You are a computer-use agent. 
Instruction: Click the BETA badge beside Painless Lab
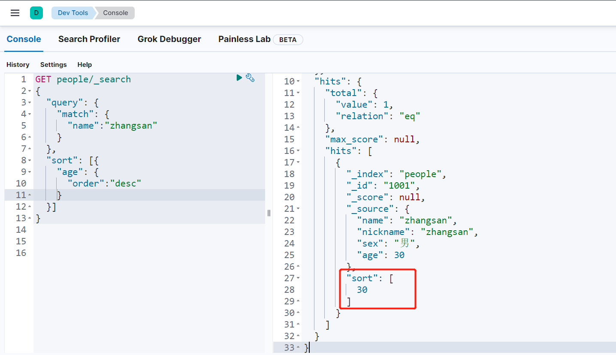point(288,39)
